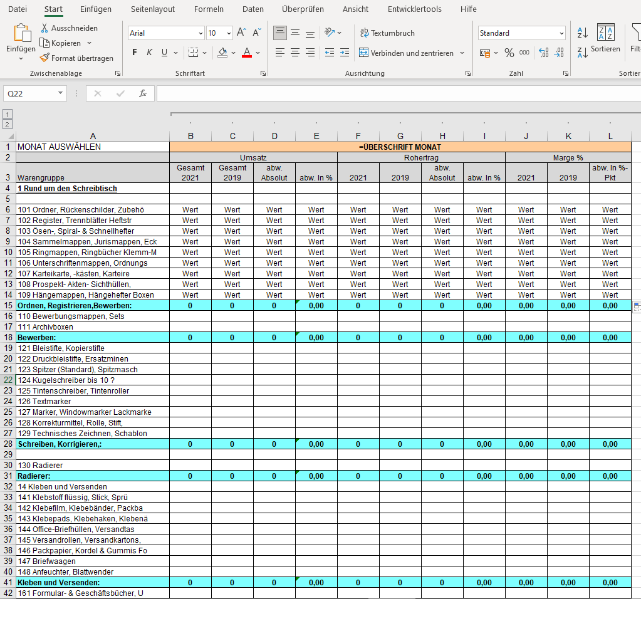Viewport: 641px width, 621px height.
Task: Click the remove decimal place icon
Action: click(559, 53)
